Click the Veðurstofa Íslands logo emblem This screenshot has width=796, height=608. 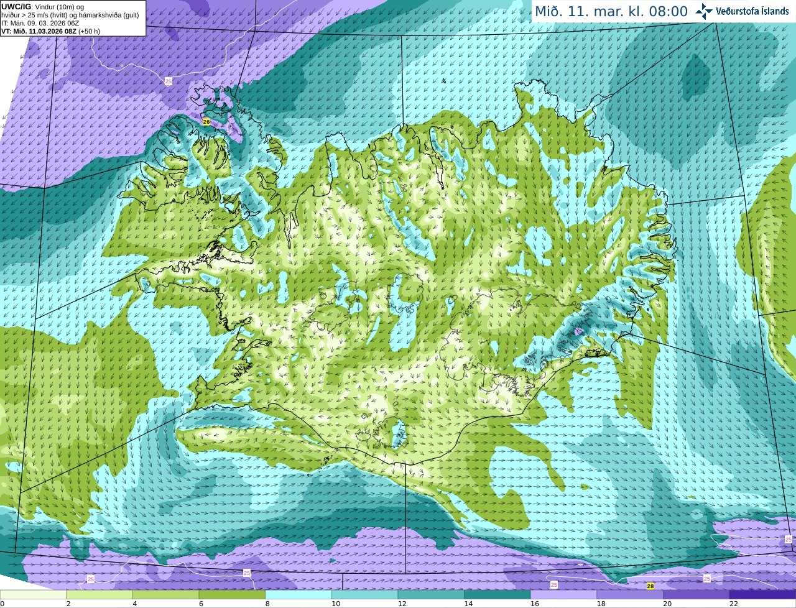[x=703, y=11]
